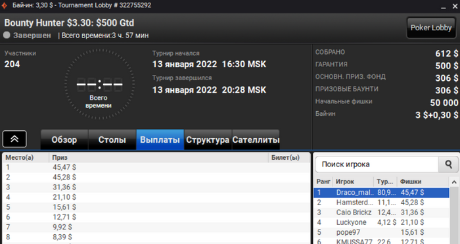Click fifth-place payout row 15,61 $ in the payouts table

(156, 207)
